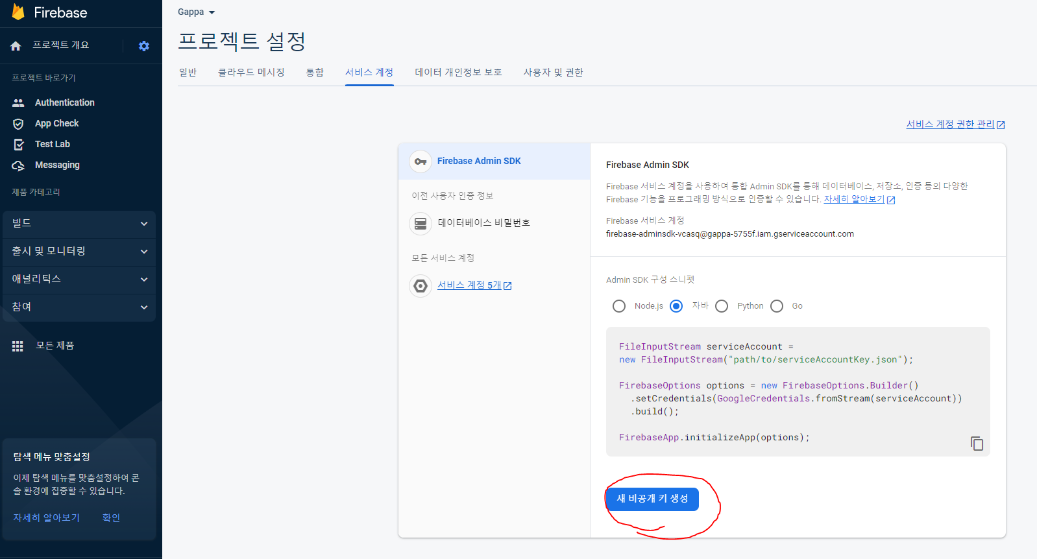
Task: Expand the 출시 및 모니터링 category
Action: [79, 252]
